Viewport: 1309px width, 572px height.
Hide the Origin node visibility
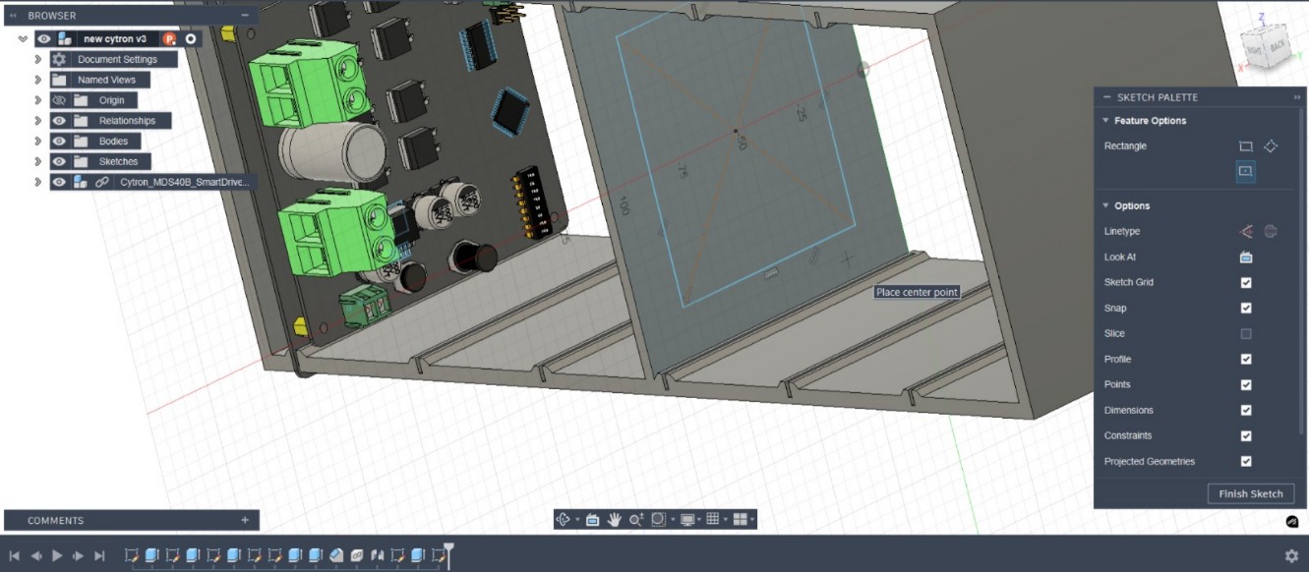click(61, 99)
